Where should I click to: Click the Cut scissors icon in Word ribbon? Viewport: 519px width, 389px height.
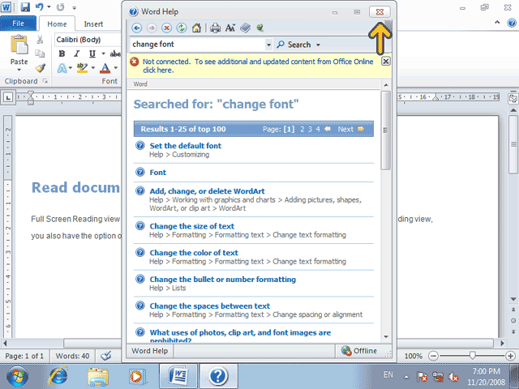pos(40,40)
